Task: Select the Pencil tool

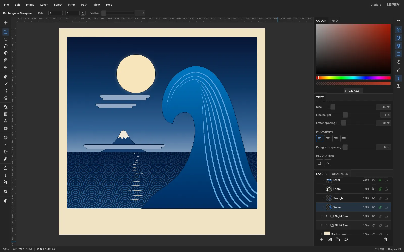Action: [x=6, y=84]
